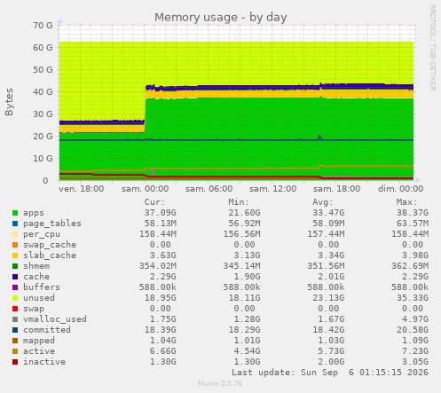The image size is (441, 393).
Task: Click the cache dark blue swatch
Action: 15,277
